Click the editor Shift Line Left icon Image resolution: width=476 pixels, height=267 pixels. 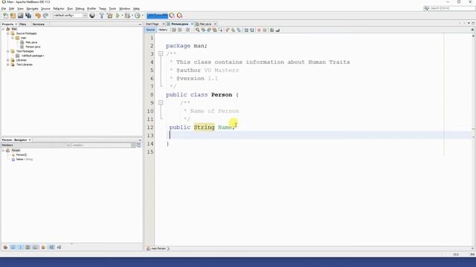click(246, 30)
